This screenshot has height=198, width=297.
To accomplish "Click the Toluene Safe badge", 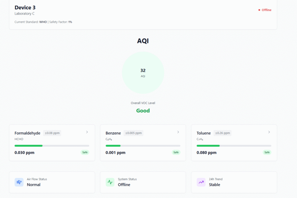I will 267,152.
